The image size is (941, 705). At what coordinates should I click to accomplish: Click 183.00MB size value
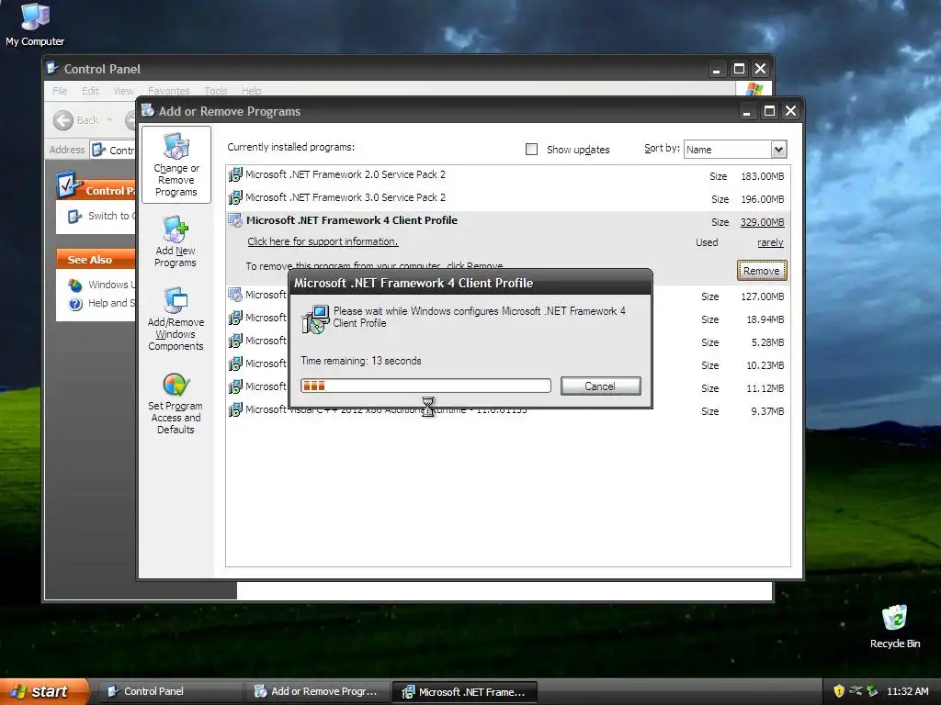click(x=762, y=176)
